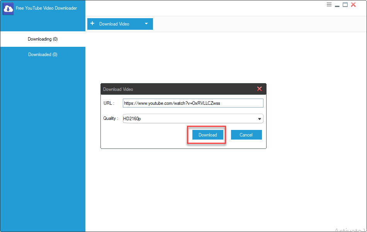Switch to the Downloaded (0) tab
367x232 pixels.
tap(42, 55)
